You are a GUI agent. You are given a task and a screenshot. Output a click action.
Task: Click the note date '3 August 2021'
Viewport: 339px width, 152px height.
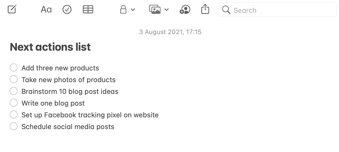(x=170, y=32)
